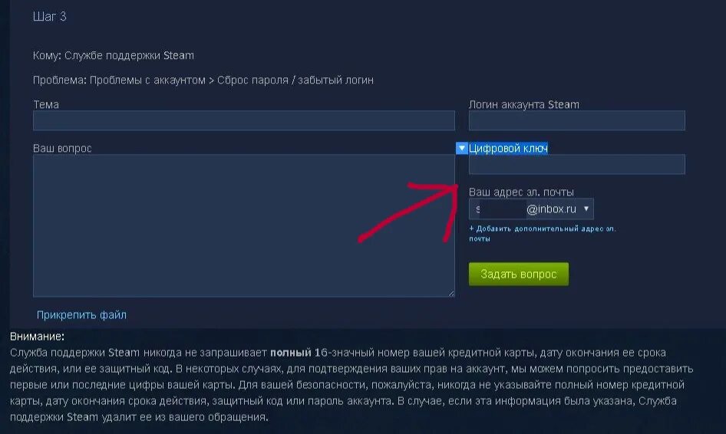This screenshot has width=726, height=434.
Task: Click inside the Ваш вопрос text area
Action: coord(243,225)
